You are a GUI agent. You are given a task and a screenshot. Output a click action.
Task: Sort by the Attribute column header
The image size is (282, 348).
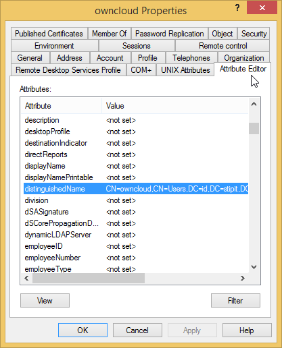tap(62, 106)
